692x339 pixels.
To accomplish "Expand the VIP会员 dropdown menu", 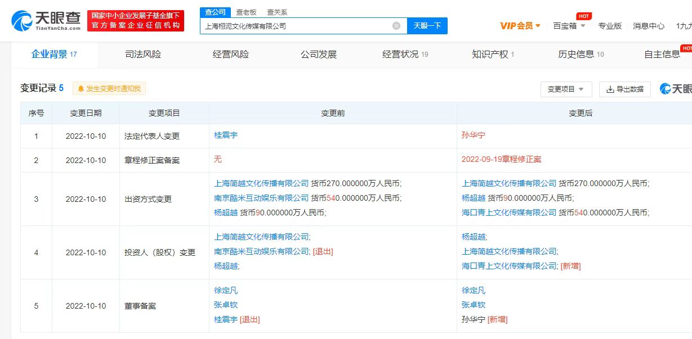I will (x=538, y=26).
